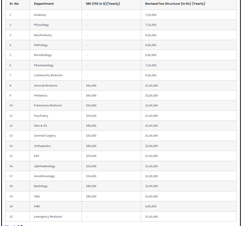Select the Anatomy department cell

point(40,15)
